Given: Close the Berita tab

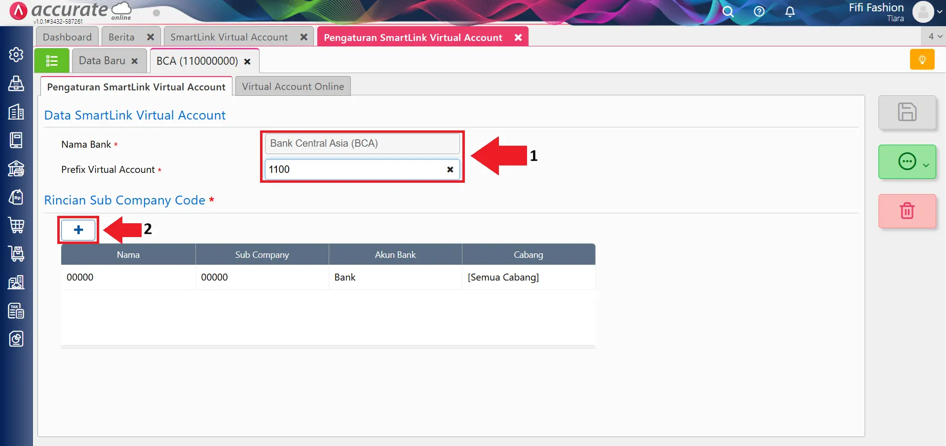Looking at the screenshot, I should 151,37.
